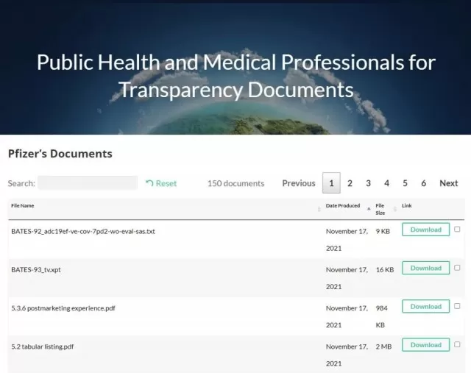Go to page 2
This screenshot has width=471, height=373.
coord(350,183)
